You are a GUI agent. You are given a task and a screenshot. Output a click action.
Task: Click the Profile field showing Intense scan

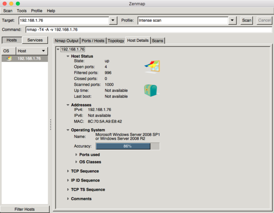click(183, 20)
